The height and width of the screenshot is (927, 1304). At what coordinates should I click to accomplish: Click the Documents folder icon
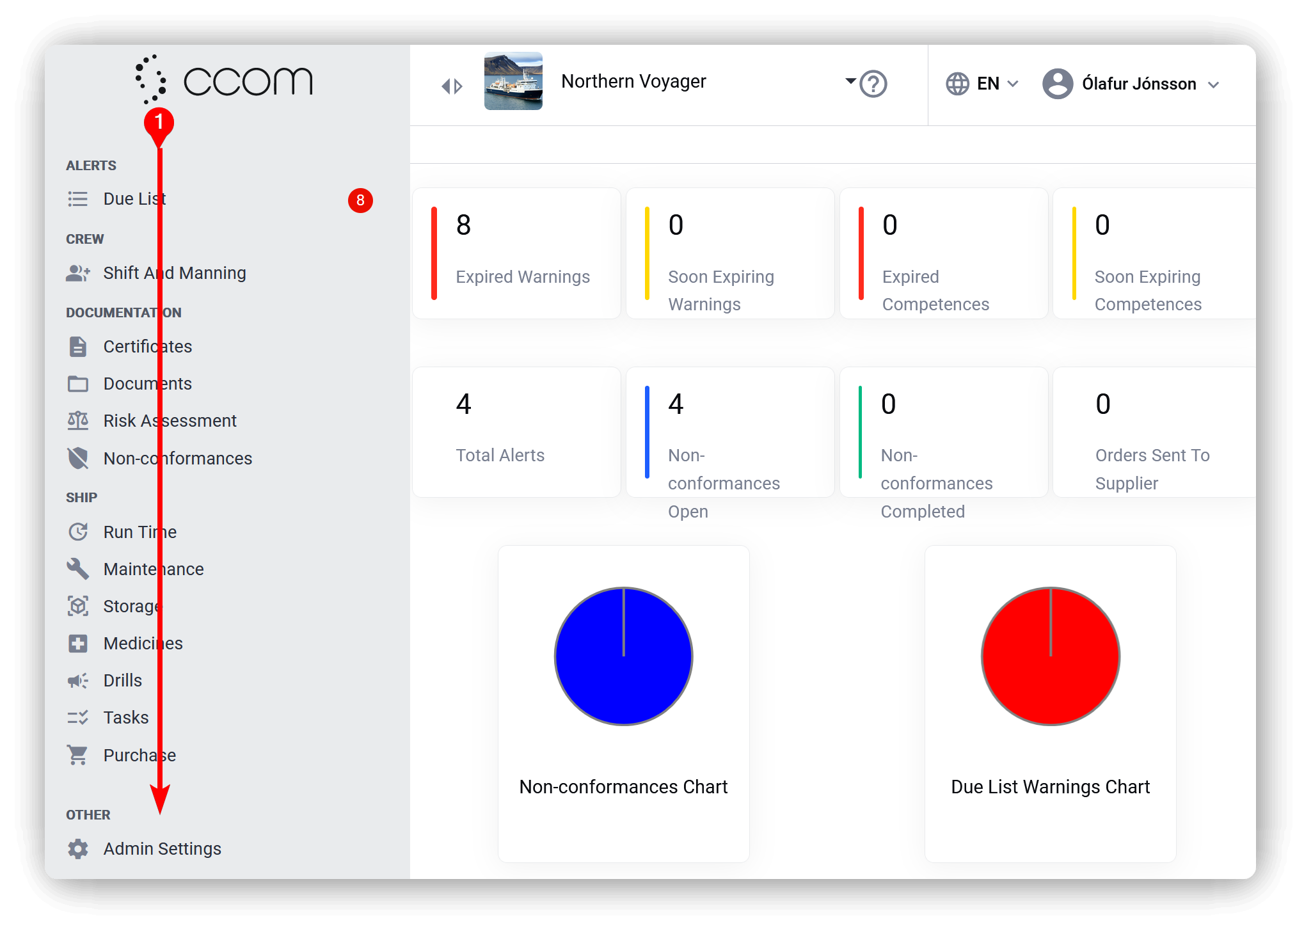[x=77, y=384]
